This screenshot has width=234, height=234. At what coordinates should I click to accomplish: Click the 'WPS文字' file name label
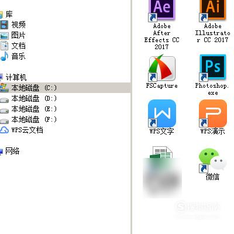tap(161, 131)
